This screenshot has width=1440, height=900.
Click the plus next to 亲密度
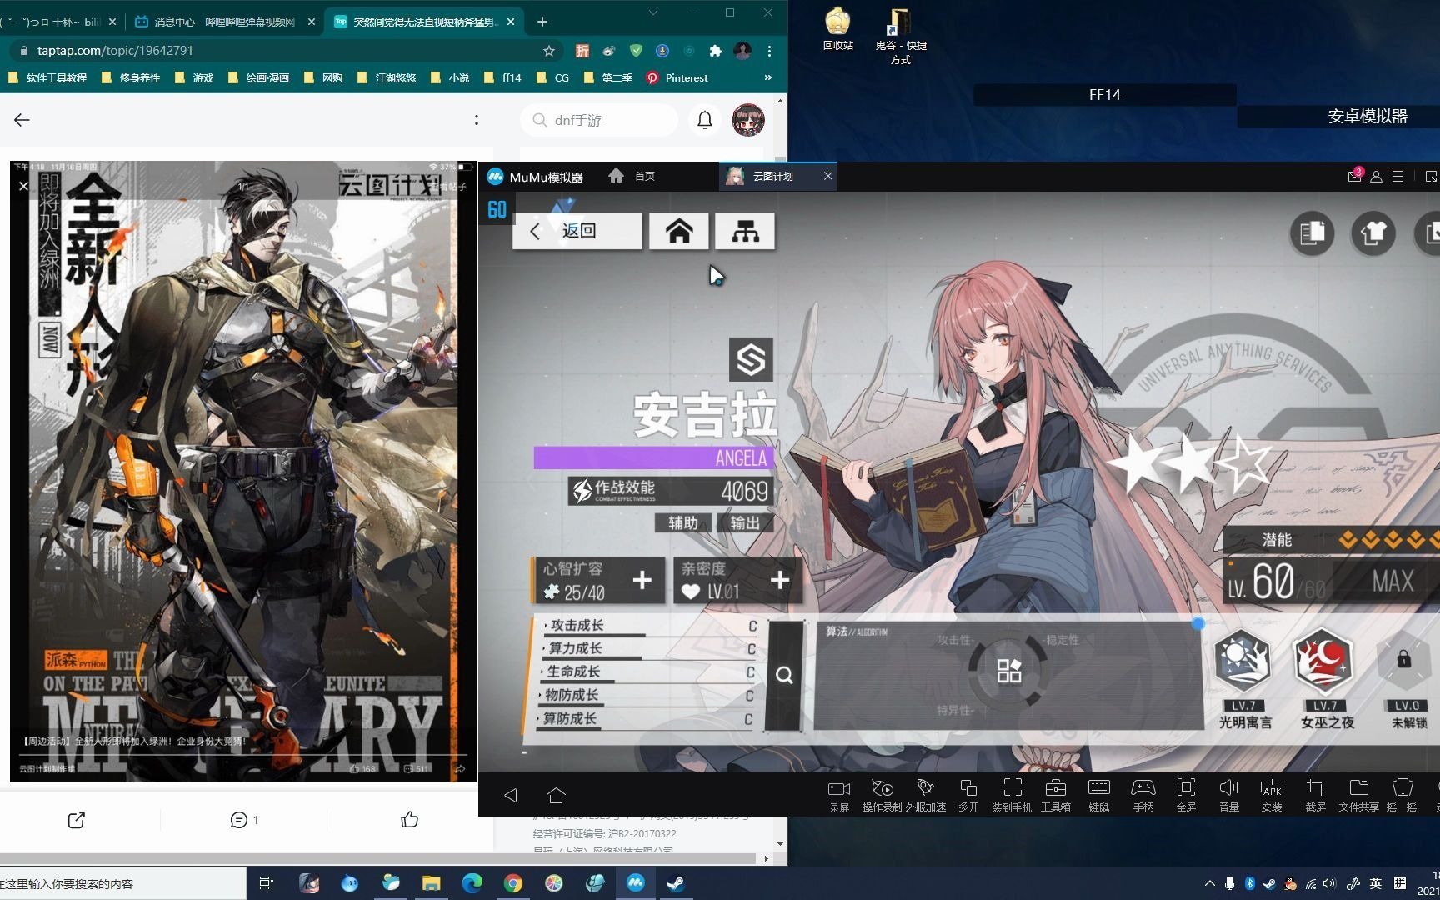pos(780,580)
